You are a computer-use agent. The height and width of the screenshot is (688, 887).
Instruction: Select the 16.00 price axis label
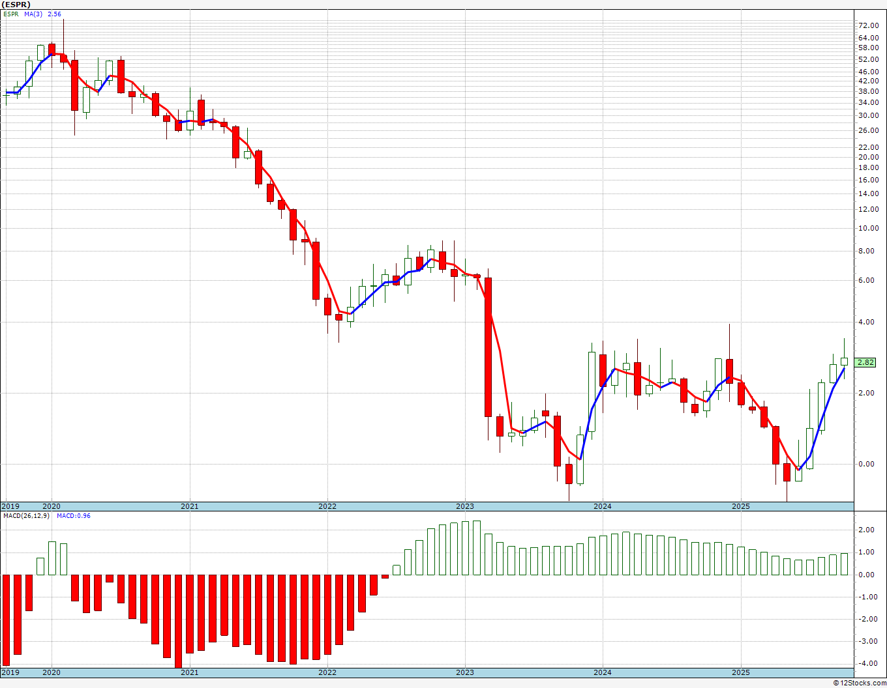coord(868,180)
